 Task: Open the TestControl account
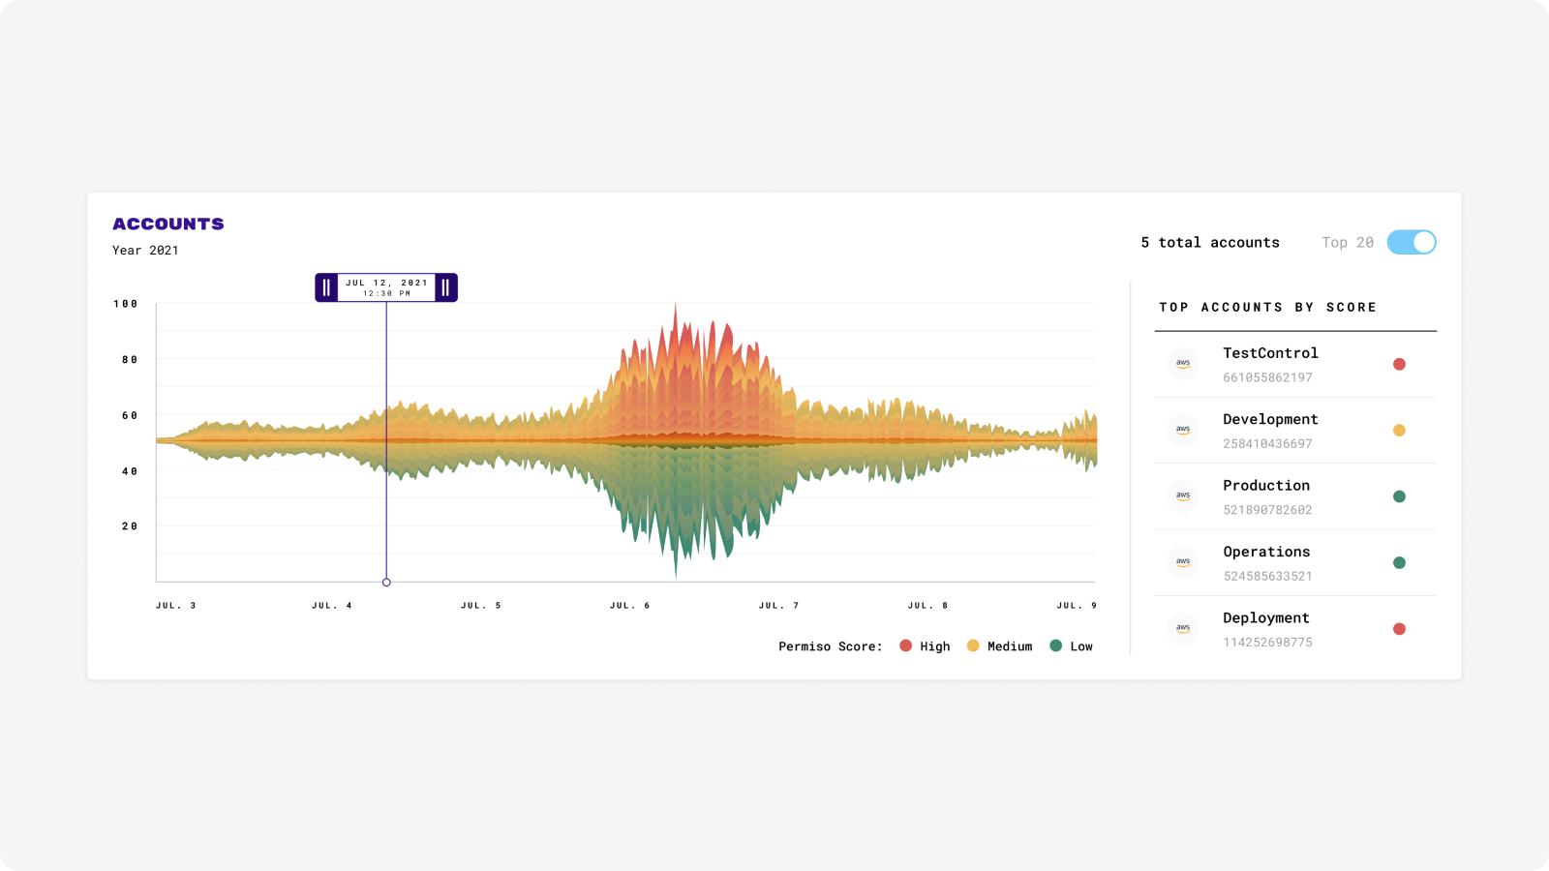coord(1269,353)
